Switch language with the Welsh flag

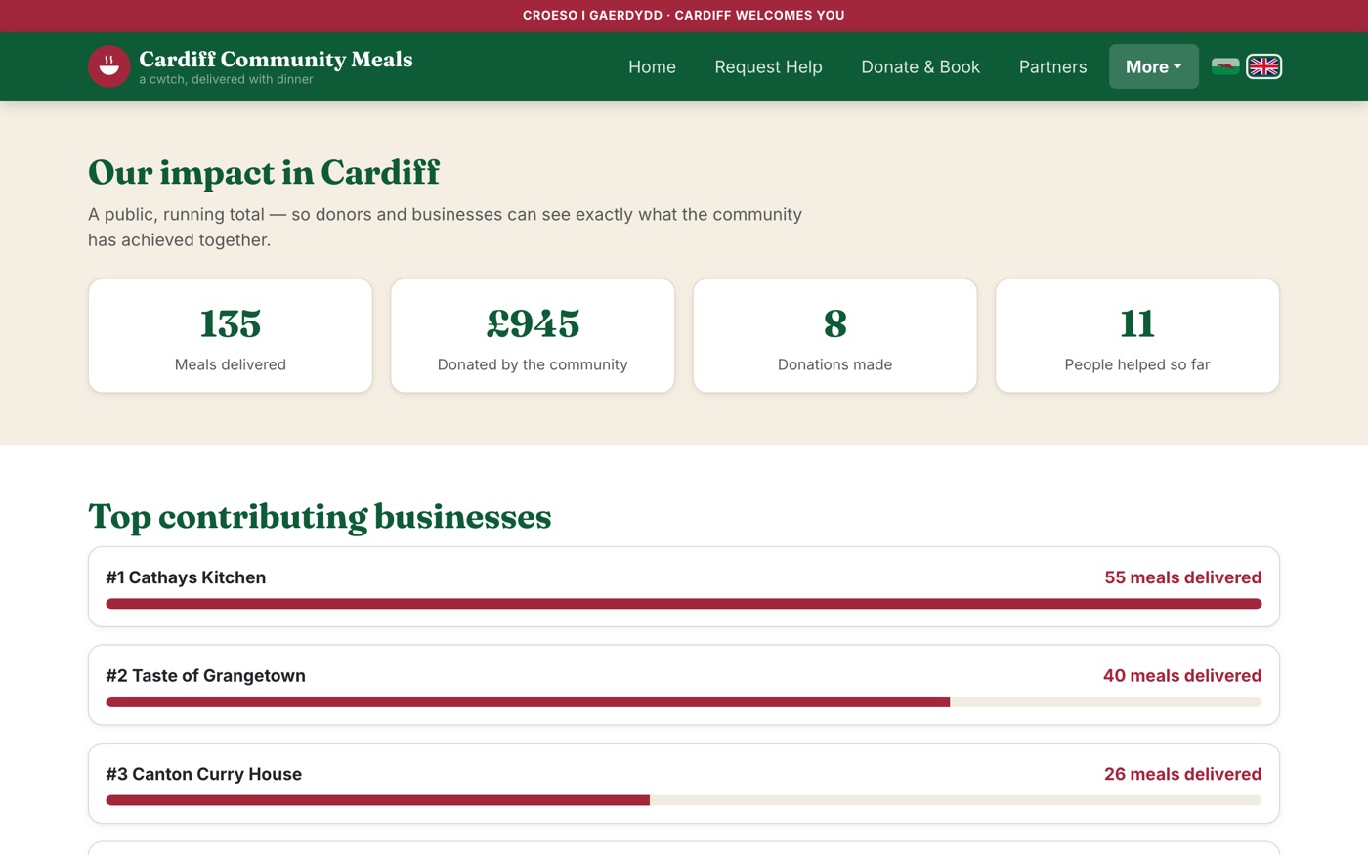pyautogui.click(x=1225, y=66)
